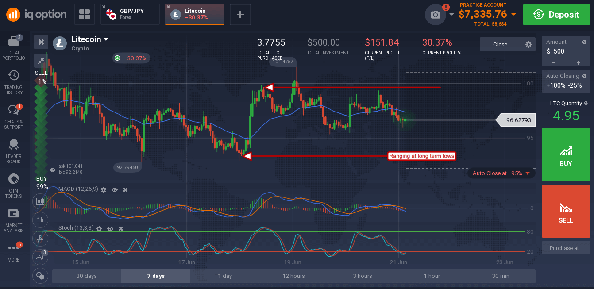
Task: Decrease amount with minus button
Action: pos(553,63)
